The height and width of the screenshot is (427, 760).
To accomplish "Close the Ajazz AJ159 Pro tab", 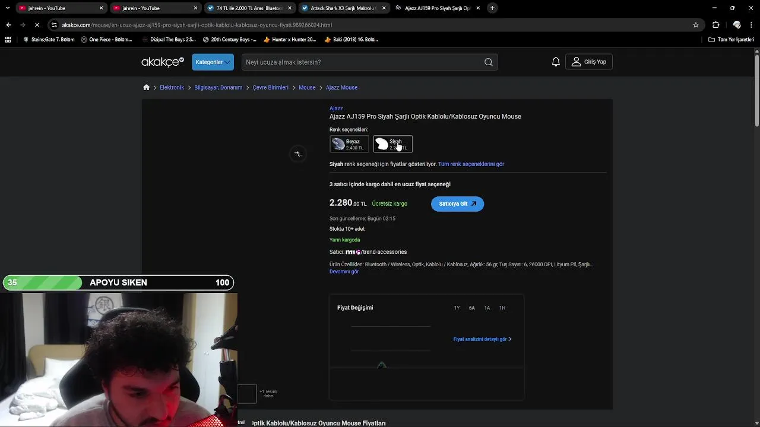I will (479, 8).
